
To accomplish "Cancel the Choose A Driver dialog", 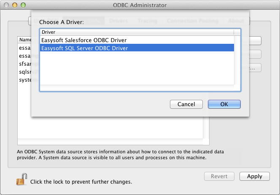I will click(186, 104).
